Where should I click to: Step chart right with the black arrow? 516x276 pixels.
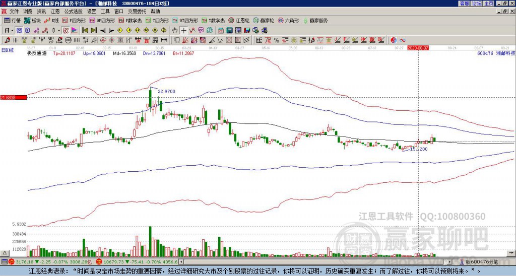(x=111, y=31)
